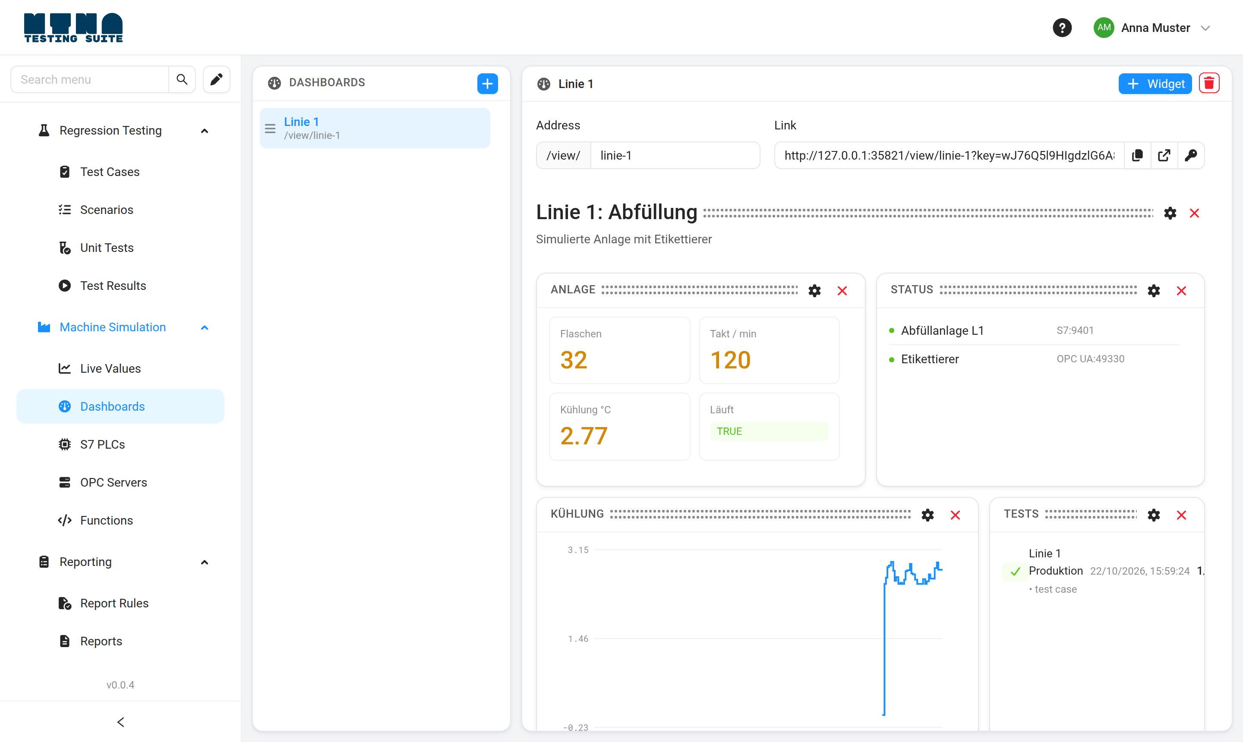Collapse sidebar with left arrow

(x=120, y=721)
